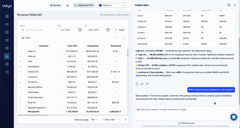240x128 pixels.
Task: Select the highlighted revenue report sidebar icon
Action: pos(7,56)
